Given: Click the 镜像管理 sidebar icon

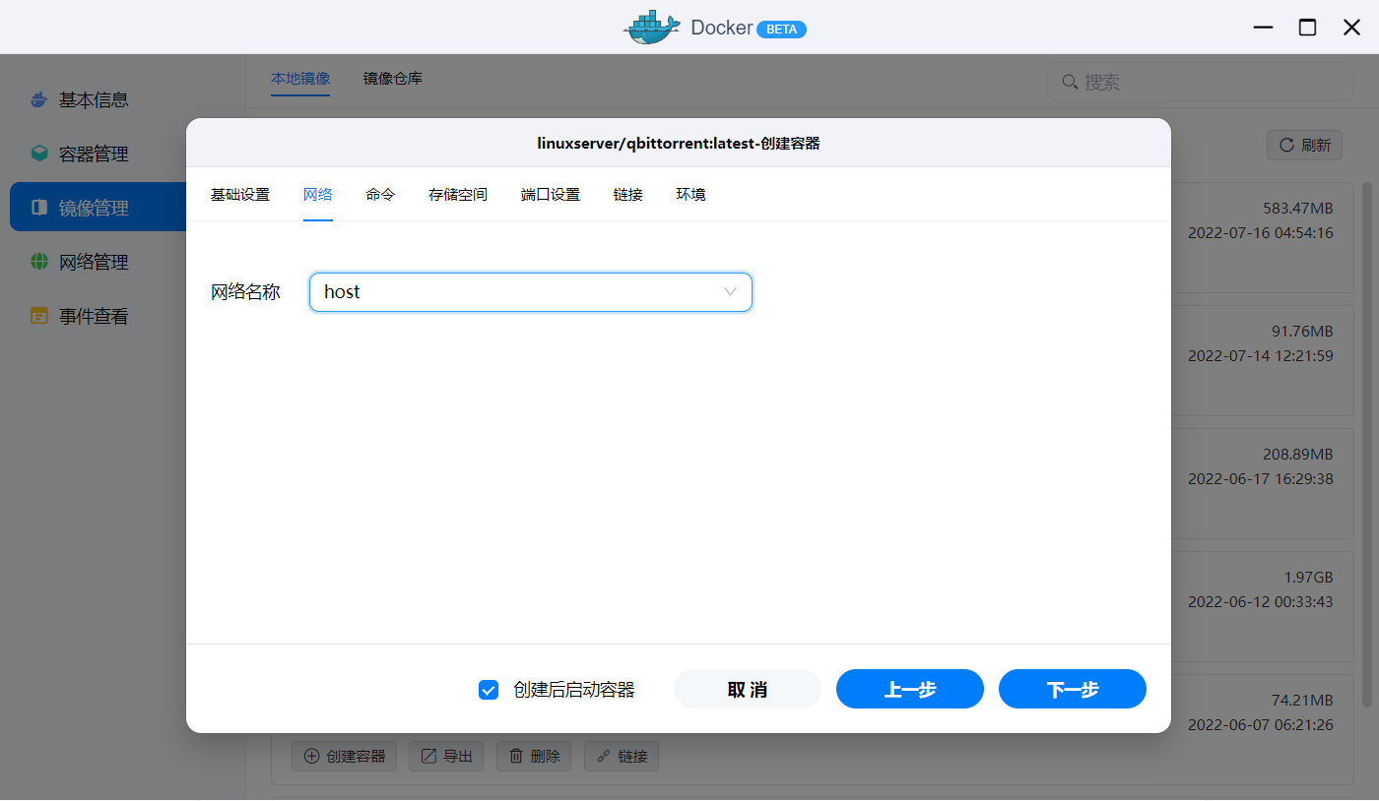Looking at the screenshot, I should coord(39,208).
